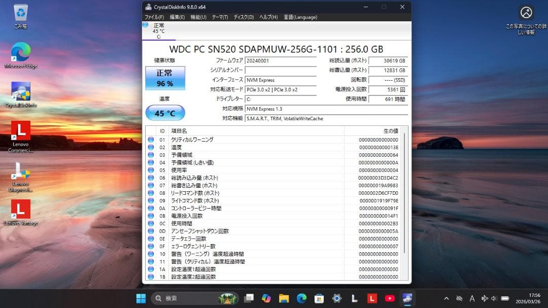Open Settings gear in the taskbar
548x308 pixels.
tap(336, 298)
